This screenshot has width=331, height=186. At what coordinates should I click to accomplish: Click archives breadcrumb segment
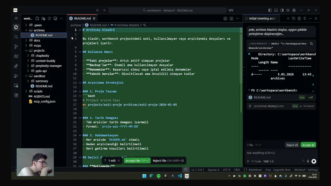point(76,25)
